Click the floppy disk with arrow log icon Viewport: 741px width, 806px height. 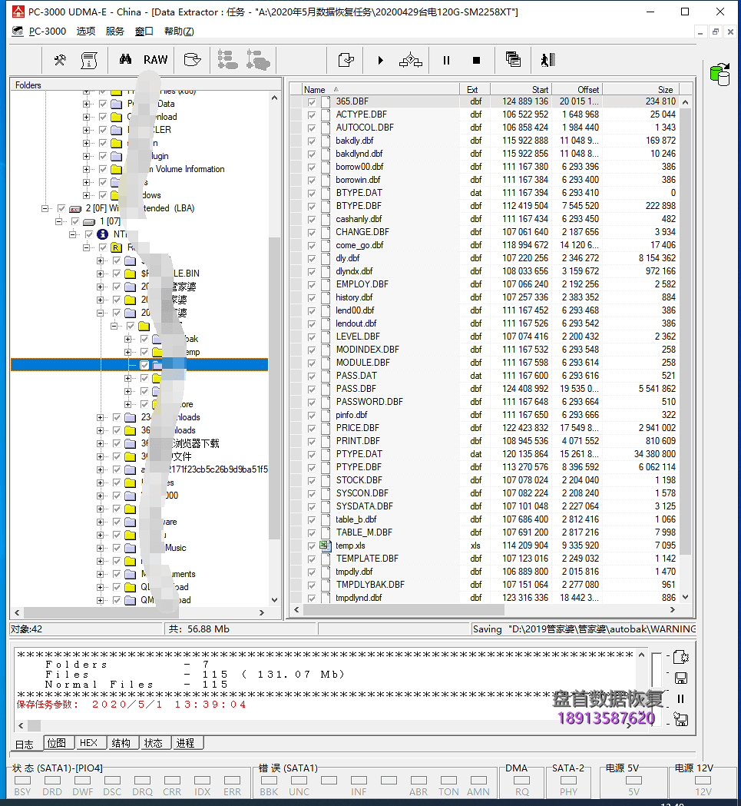[681, 719]
